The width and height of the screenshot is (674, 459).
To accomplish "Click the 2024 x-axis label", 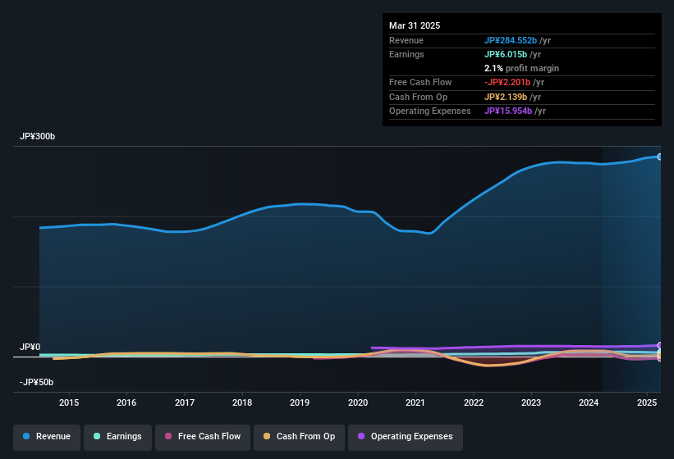I will [x=589, y=402].
